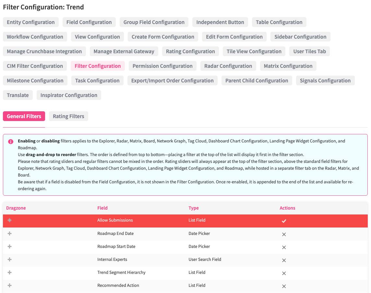Screen dimensions: 371x293
Task: Disable the Allow Submissions filter checkmark
Action: (284, 221)
